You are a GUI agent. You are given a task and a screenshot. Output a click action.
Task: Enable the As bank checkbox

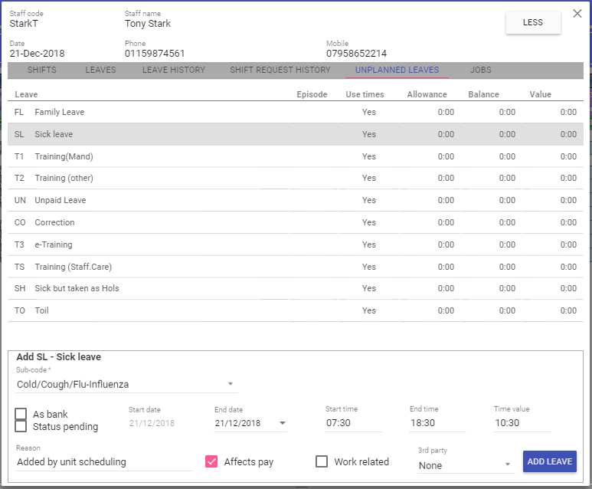[x=21, y=415]
